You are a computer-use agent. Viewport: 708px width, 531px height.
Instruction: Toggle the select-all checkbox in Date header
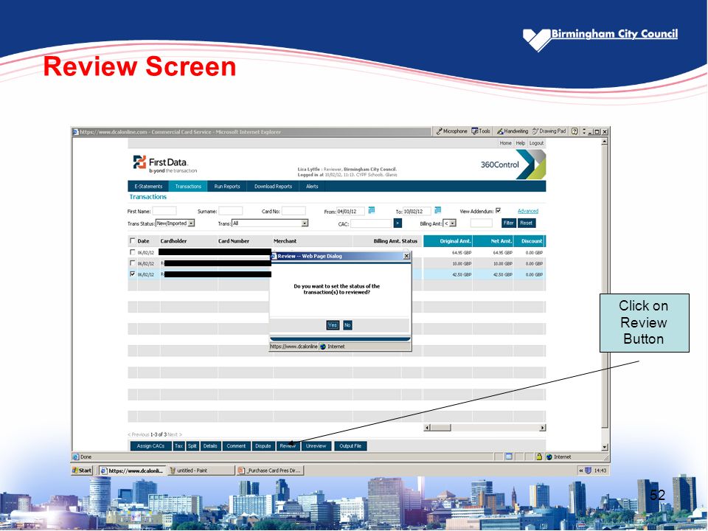[132, 240]
